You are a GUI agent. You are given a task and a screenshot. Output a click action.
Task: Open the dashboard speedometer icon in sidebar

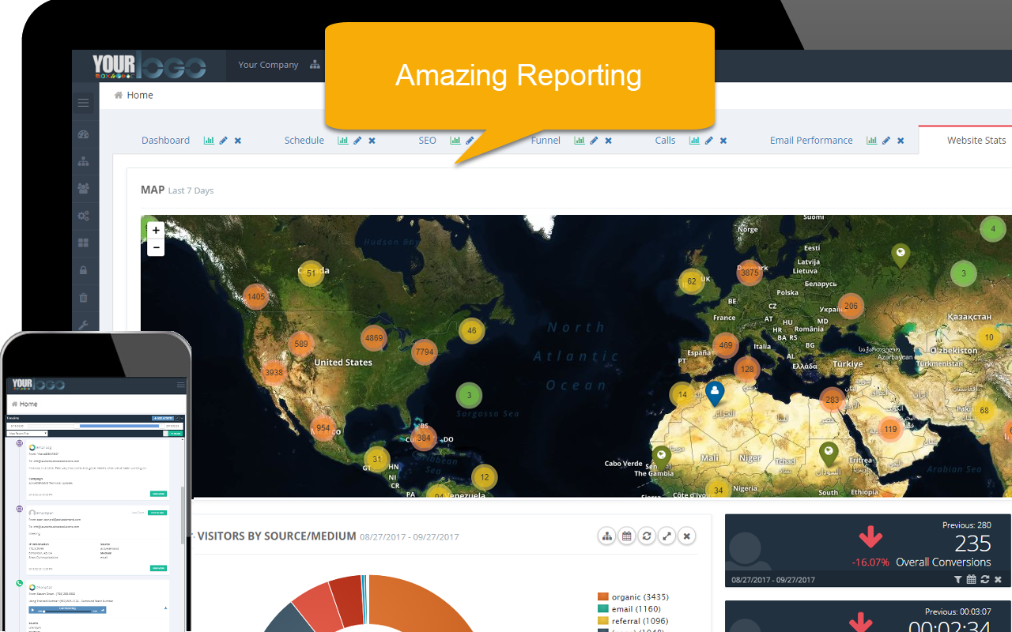click(84, 134)
